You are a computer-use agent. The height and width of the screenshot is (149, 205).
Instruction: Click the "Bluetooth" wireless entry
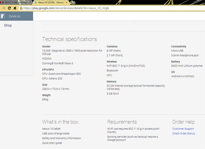(x=112, y=70)
